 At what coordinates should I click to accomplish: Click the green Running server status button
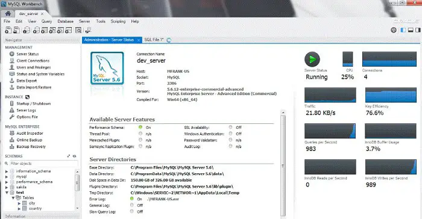312,59
